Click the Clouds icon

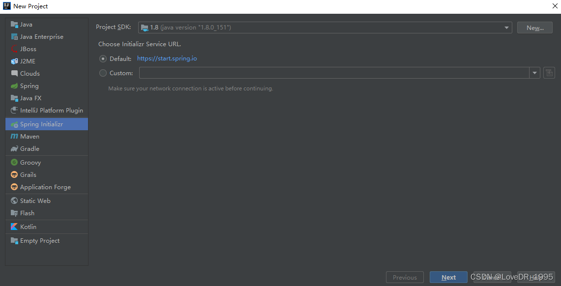point(14,73)
